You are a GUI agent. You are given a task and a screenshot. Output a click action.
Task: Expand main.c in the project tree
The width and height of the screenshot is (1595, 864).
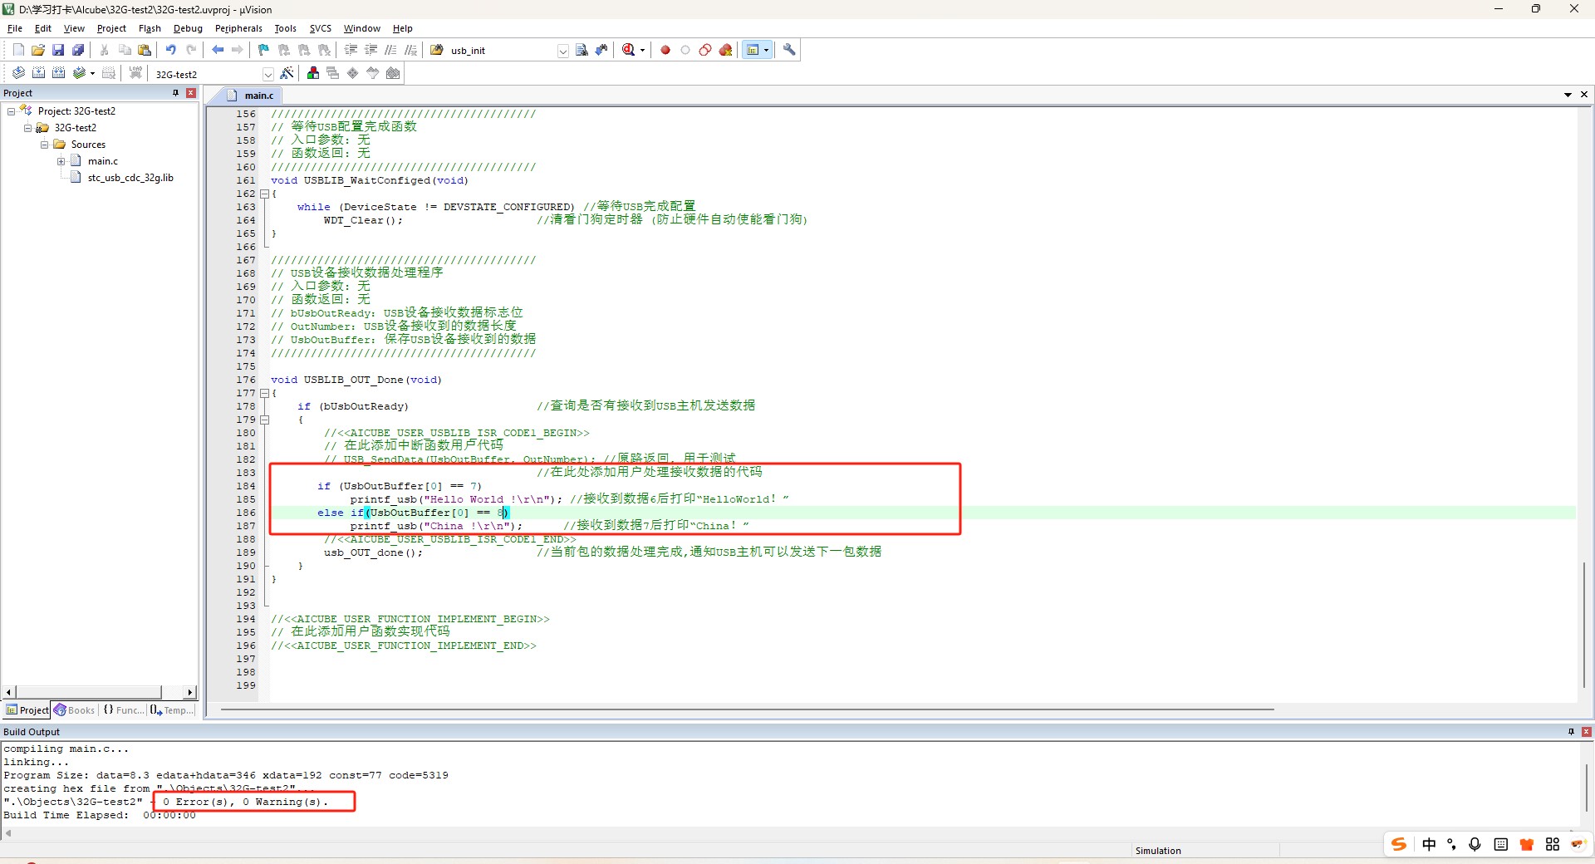(61, 161)
